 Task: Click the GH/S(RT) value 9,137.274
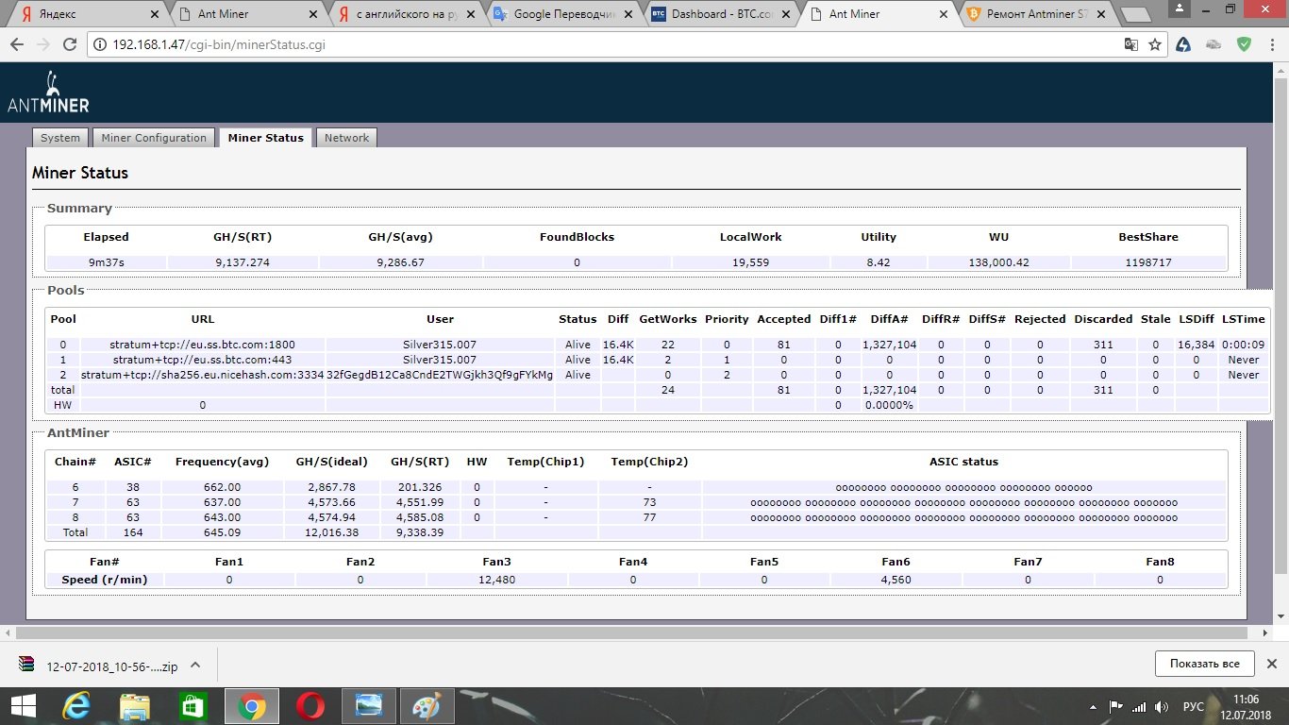[x=243, y=262]
